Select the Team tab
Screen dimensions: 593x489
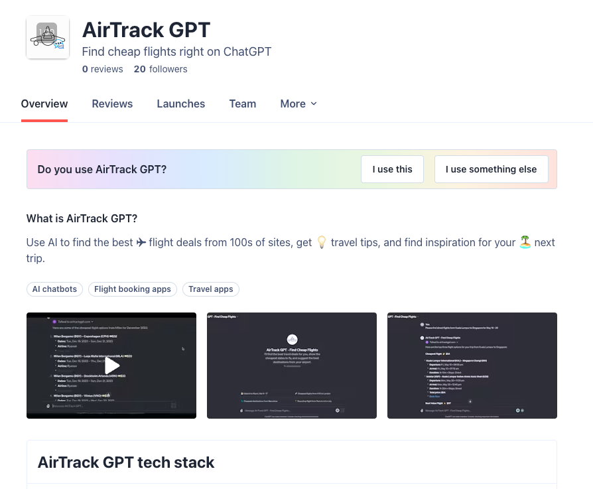pos(242,104)
